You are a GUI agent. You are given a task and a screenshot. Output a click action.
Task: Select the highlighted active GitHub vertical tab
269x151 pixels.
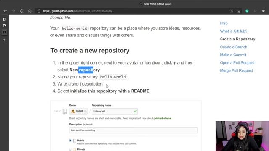click(4, 32)
